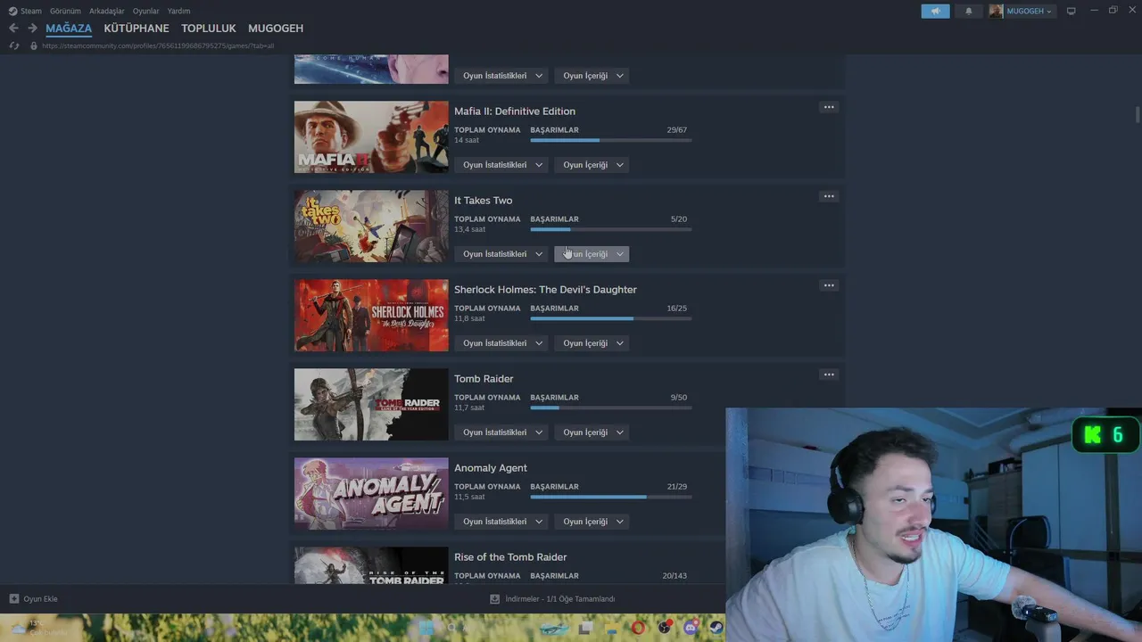This screenshot has height=642, width=1142.
Task: Switch to Big Picture mode monitor icon
Action: [1072, 11]
